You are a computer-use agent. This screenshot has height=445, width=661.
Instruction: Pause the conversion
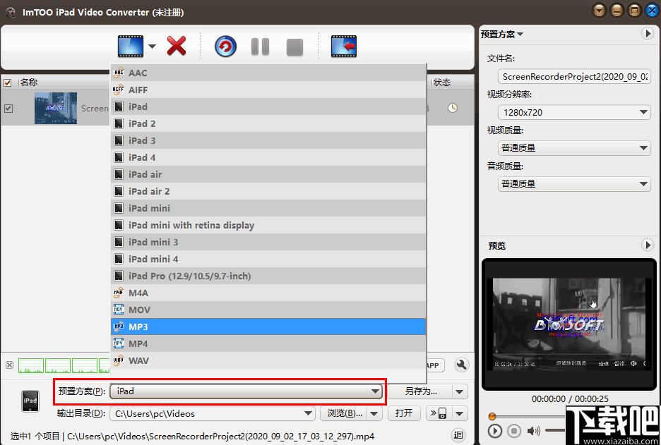[260, 47]
